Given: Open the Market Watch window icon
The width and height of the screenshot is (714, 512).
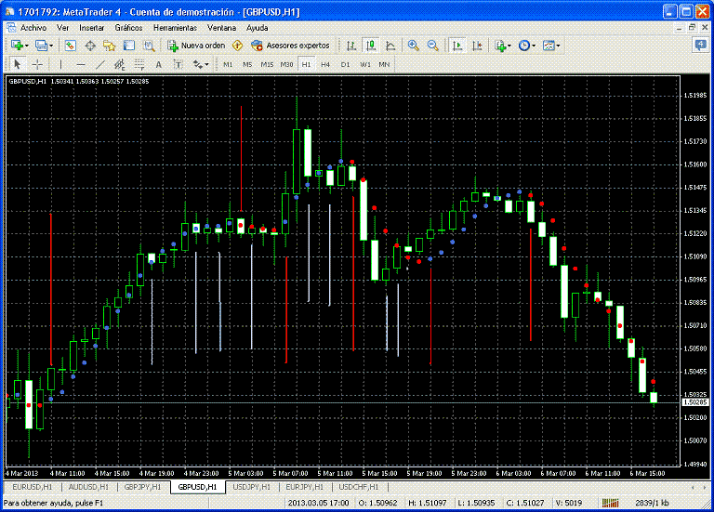Looking at the screenshot, I should tap(71, 45).
